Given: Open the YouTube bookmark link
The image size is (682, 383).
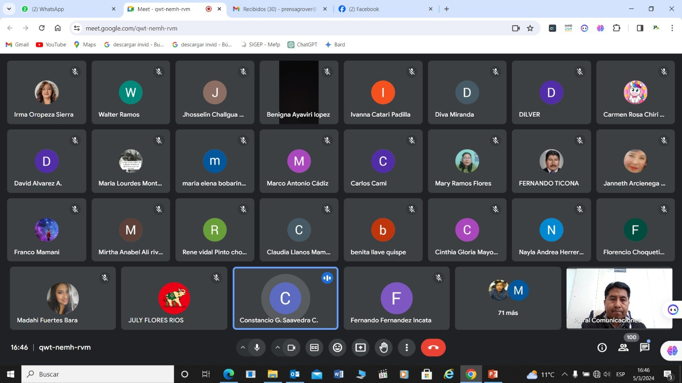Looking at the screenshot, I should 51,45.
